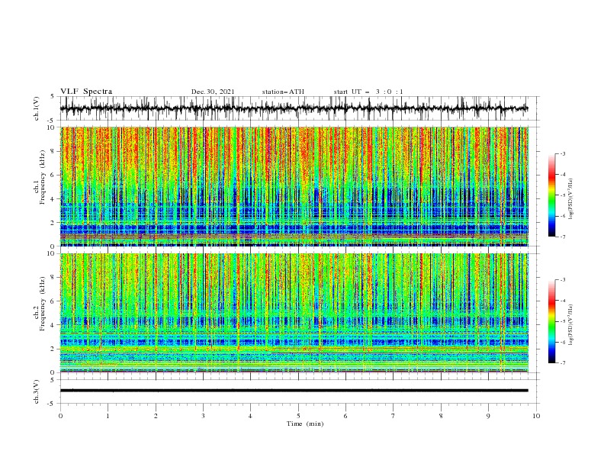
Task: Click time axis tick label "2"
Action: click(x=156, y=416)
